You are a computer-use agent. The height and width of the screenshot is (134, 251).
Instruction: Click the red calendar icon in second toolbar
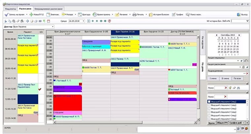pyautogui.click(x=49, y=21)
